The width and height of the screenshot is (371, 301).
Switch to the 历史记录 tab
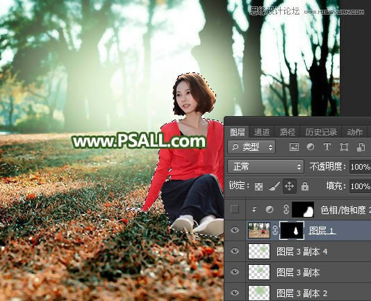pos(321,132)
